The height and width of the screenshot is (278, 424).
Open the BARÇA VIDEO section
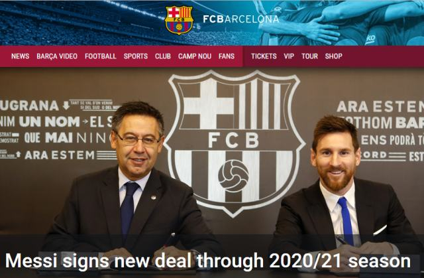(x=57, y=56)
